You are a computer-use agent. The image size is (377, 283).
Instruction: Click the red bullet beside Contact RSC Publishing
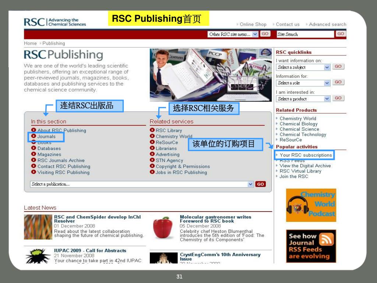point(34,166)
